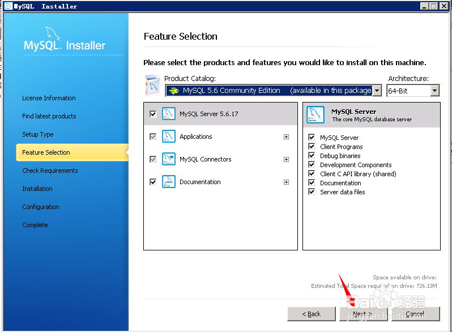Expand the Applications tree node

[286, 137]
